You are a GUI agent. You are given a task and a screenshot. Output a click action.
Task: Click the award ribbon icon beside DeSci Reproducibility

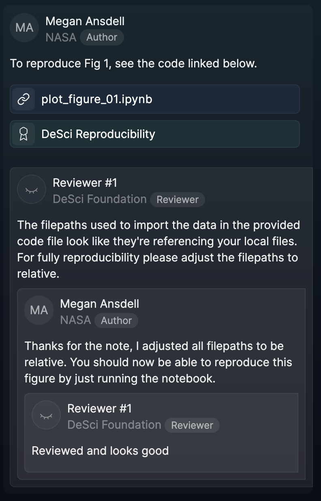24,134
